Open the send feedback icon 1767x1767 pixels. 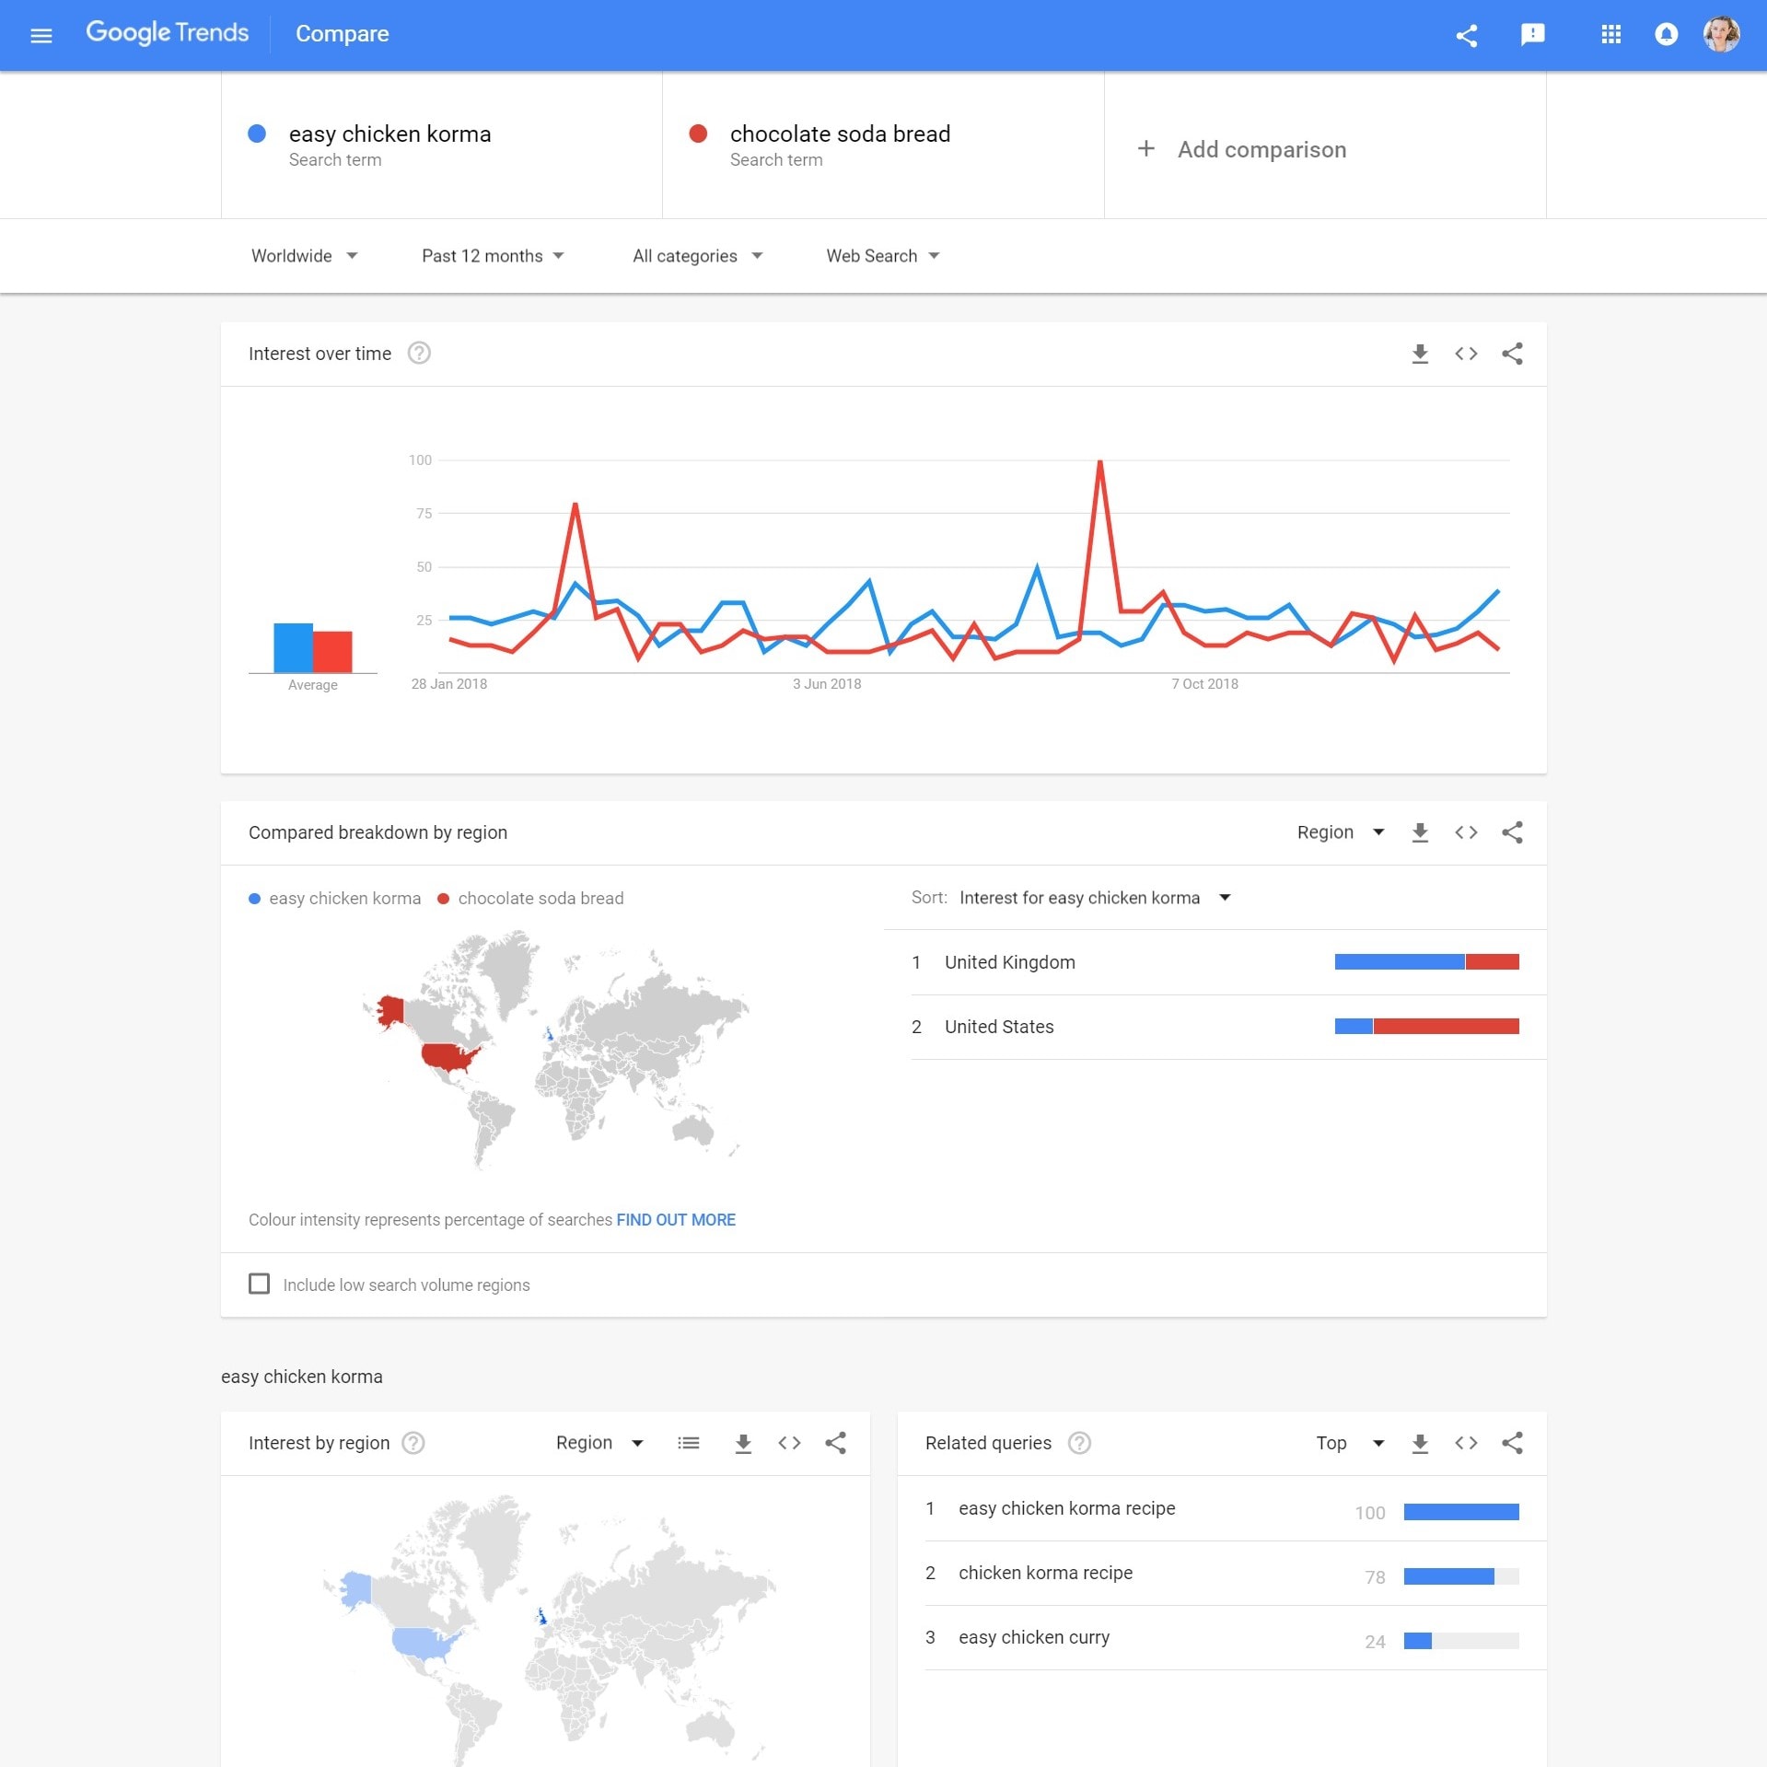[1532, 35]
